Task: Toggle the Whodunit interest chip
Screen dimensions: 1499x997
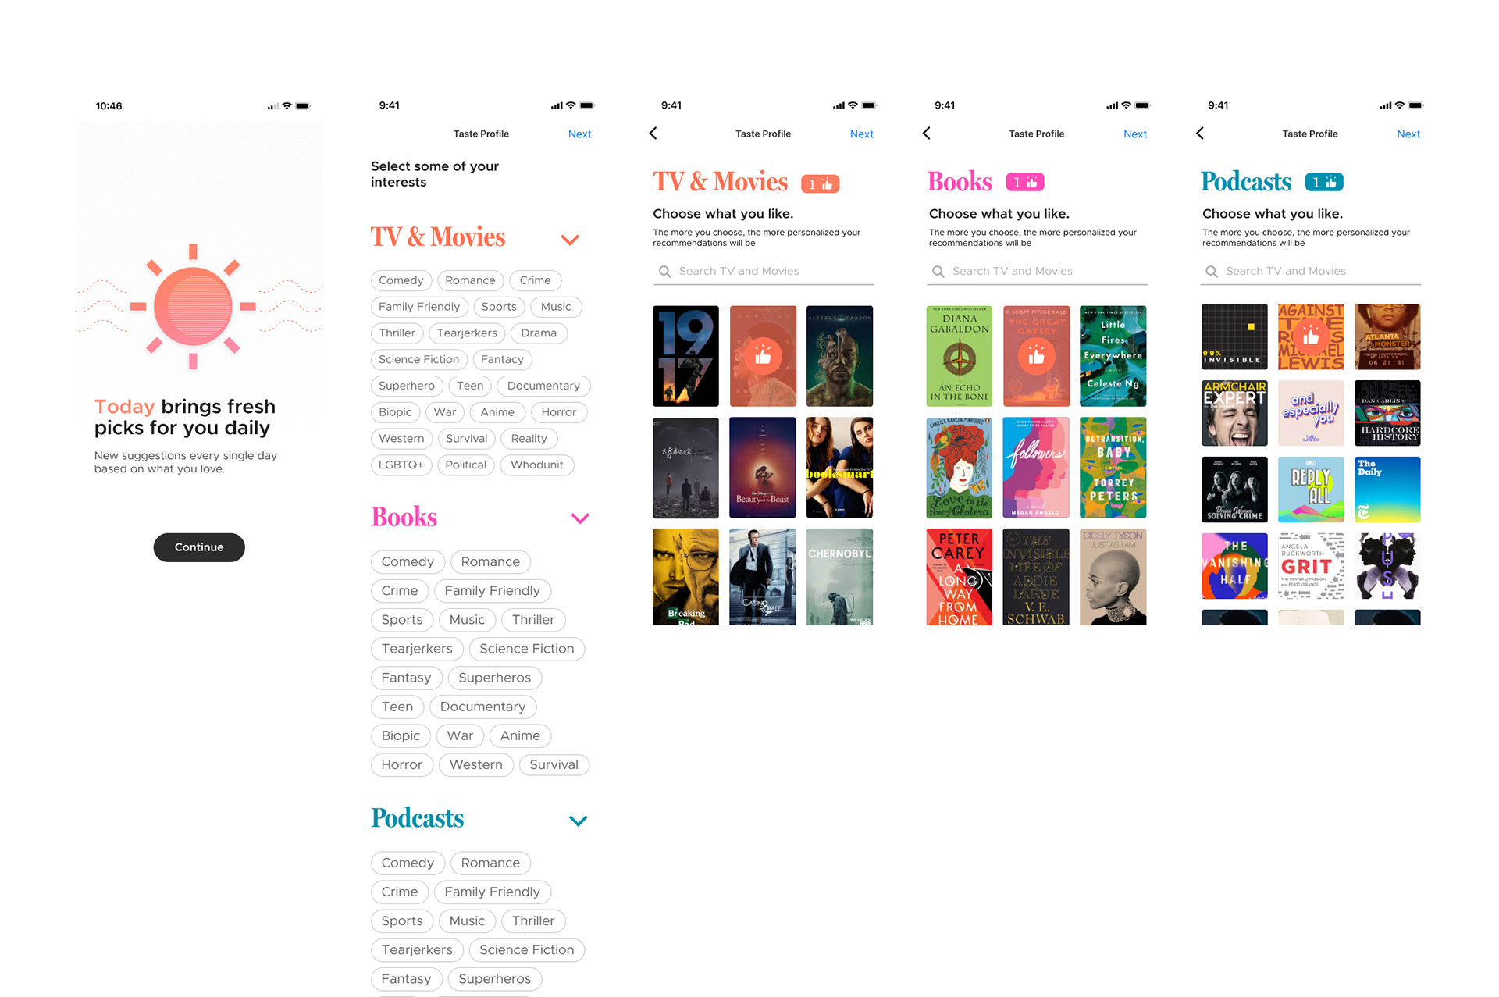Action: click(x=537, y=465)
